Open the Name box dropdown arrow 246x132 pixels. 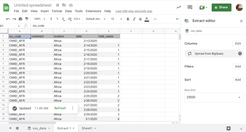pos(19,26)
